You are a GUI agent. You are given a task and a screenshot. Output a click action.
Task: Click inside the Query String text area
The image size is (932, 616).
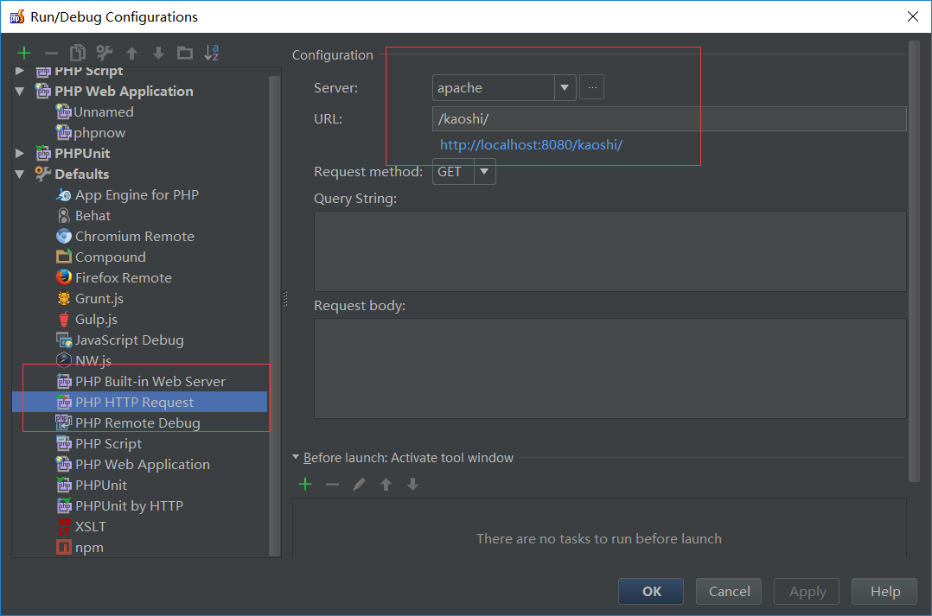(x=610, y=251)
